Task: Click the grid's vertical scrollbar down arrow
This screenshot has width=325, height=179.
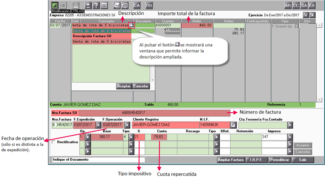Action: [x=319, y=100]
